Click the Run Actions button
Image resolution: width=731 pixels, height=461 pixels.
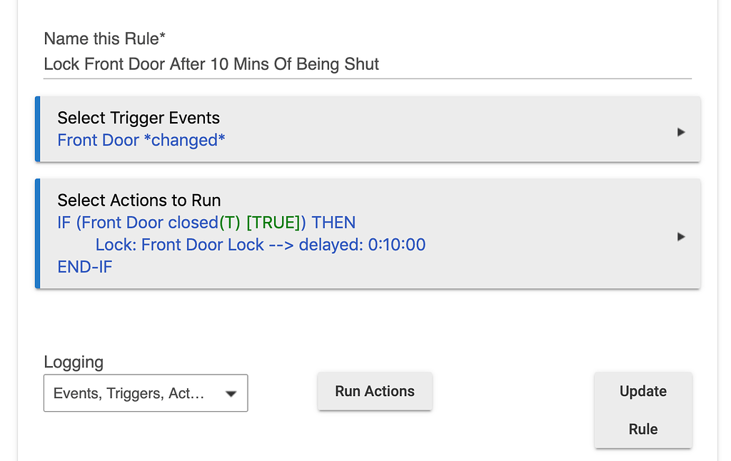[374, 391]
